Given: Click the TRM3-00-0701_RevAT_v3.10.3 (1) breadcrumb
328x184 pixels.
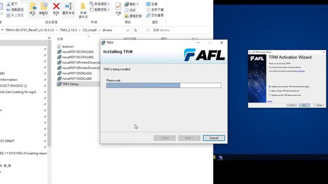Looking at the screenshot, I should pyautogui.click(x=30, y=30).
